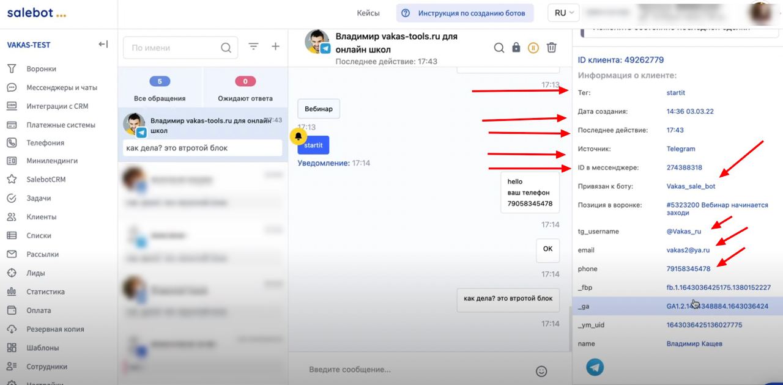783x385 pixels.
Task: Delete the chat using trash icon
Action: [x=551, y=48]
